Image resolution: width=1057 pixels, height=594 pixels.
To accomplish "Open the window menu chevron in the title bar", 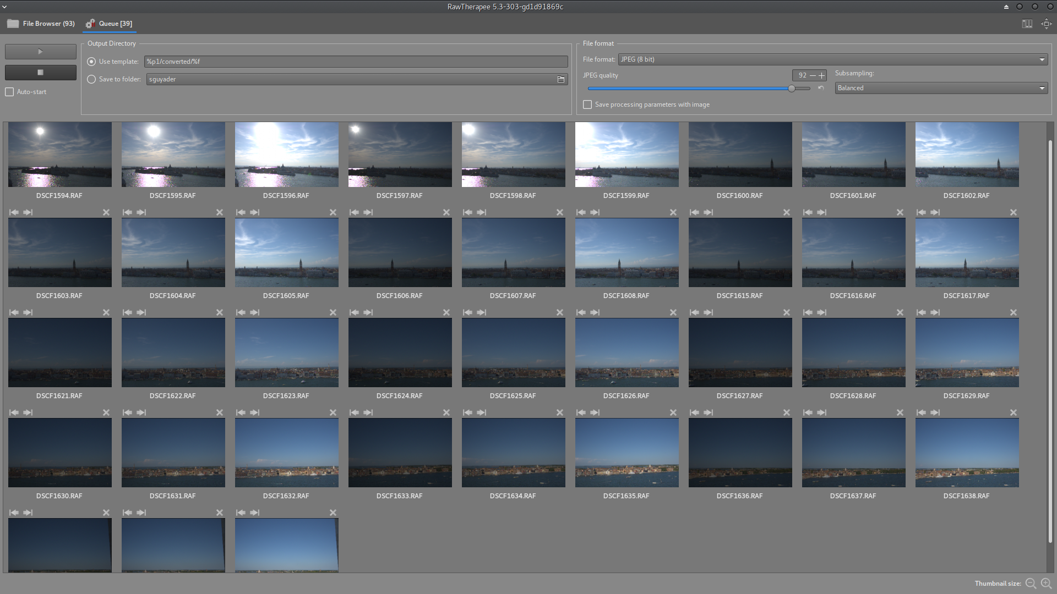I will (4, 7).
